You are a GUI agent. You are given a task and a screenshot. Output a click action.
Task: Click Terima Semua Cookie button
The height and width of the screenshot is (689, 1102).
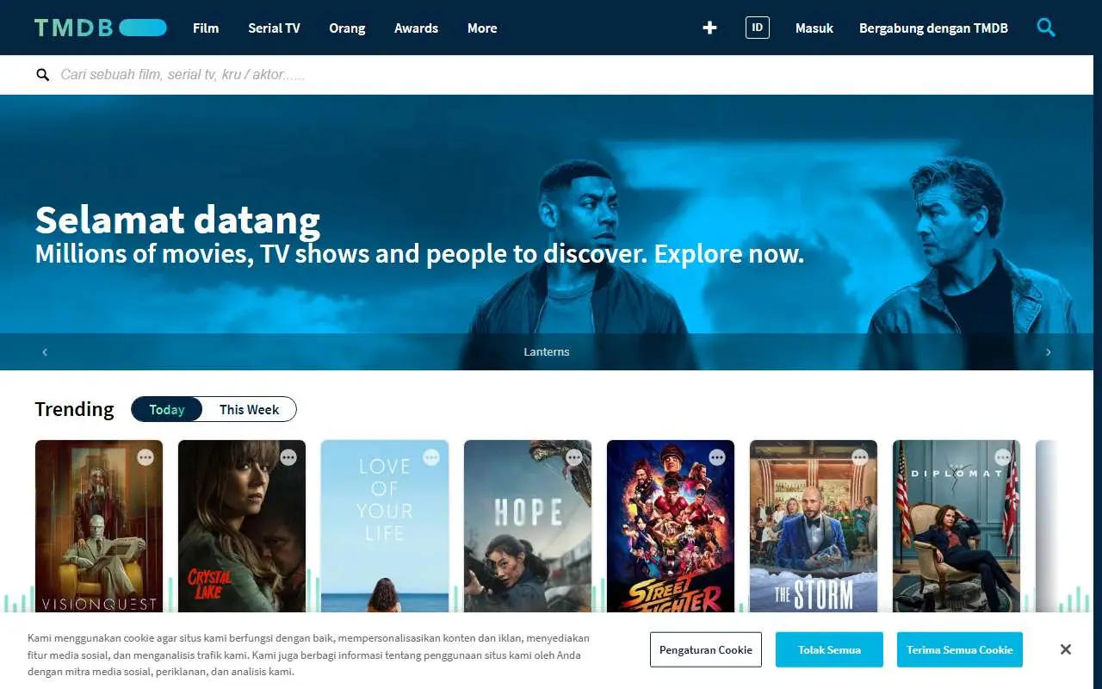(x=959, y=649)
